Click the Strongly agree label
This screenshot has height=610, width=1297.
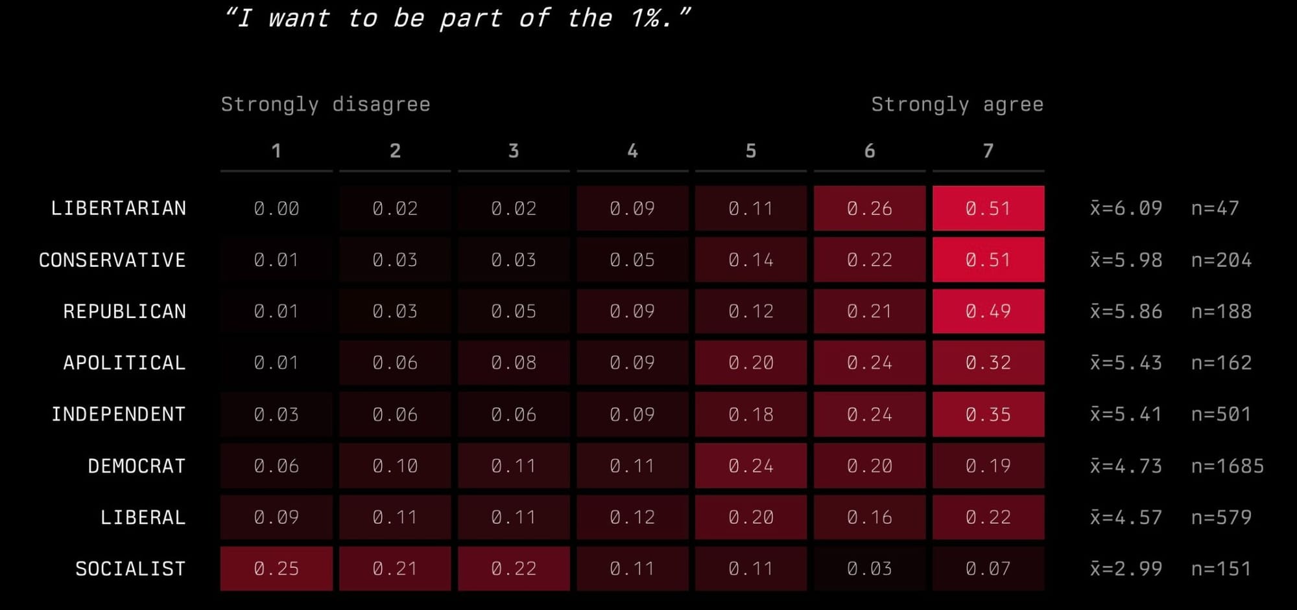pyautogui.click(x=957, y=104)
